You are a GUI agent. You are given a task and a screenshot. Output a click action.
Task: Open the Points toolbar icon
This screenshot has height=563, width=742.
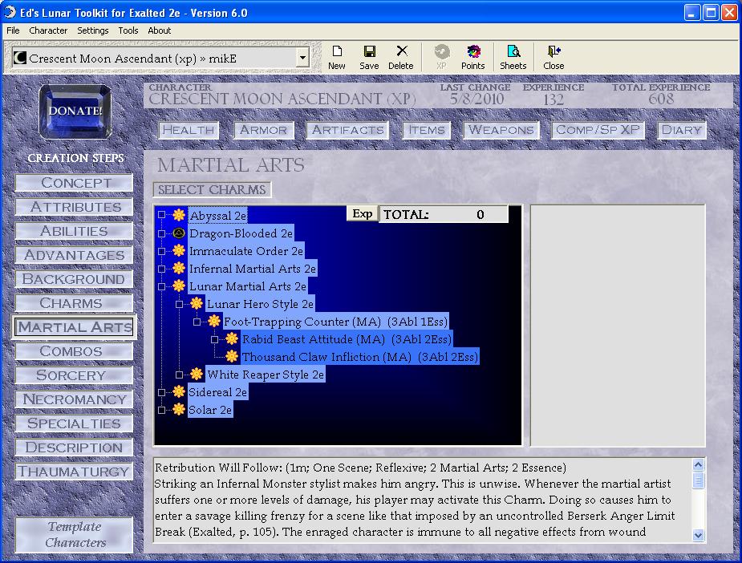473,51
